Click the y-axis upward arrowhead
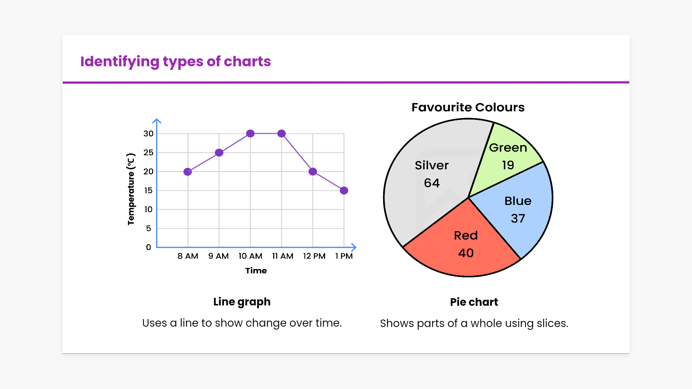Screen dimensions: 692x389 pyautogui.click(x=157, y=121)
